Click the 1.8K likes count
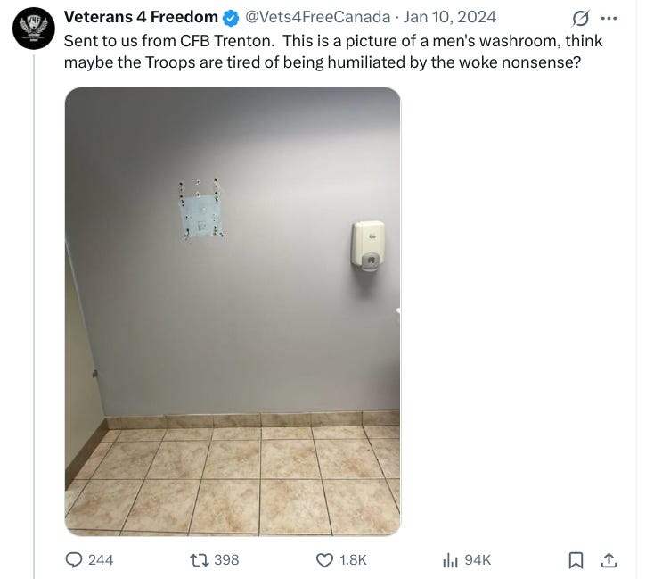The width and height of the screenshot is (654, 579). click(353, 560)
